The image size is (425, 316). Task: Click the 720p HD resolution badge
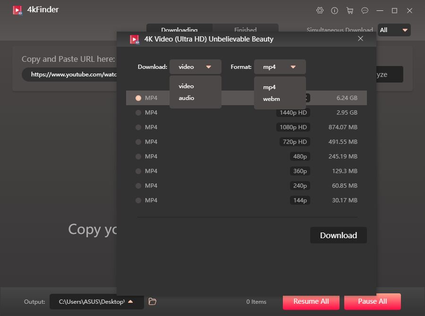295,142
